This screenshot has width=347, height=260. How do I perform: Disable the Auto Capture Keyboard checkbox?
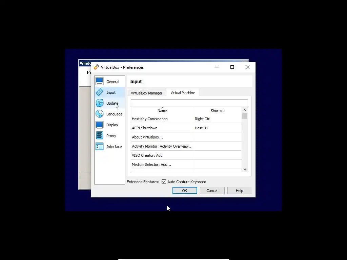[x=164, y=182]
